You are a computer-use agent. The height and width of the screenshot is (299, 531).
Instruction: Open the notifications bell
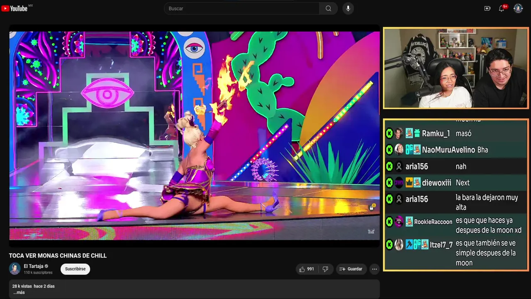point(502,8)
